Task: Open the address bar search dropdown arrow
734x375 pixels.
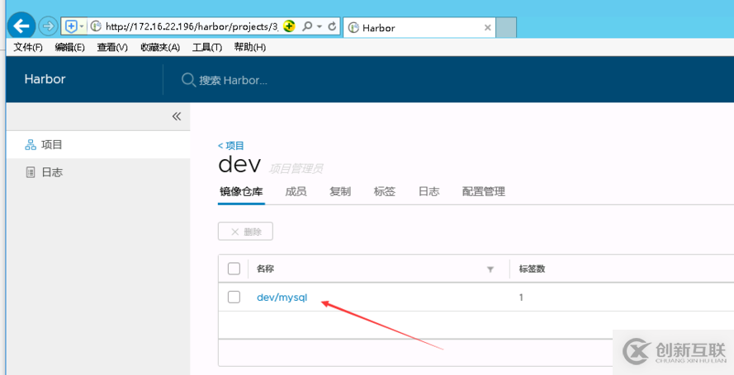Action: [320, 26]
